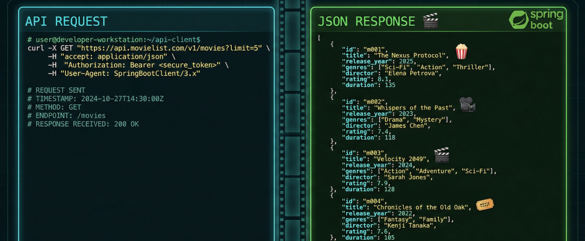Click the duration 135 line
Screen dimensions: 585x241
pyautogui.click(x=368, y=85)
